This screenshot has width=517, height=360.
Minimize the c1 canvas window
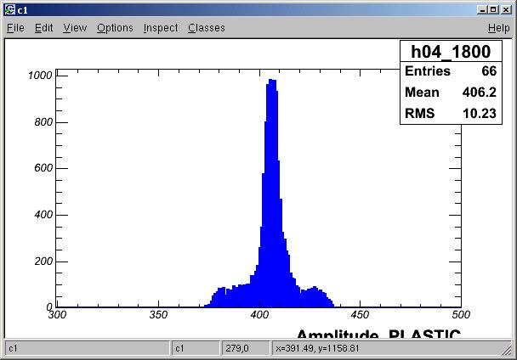click(x=482, y=10)
